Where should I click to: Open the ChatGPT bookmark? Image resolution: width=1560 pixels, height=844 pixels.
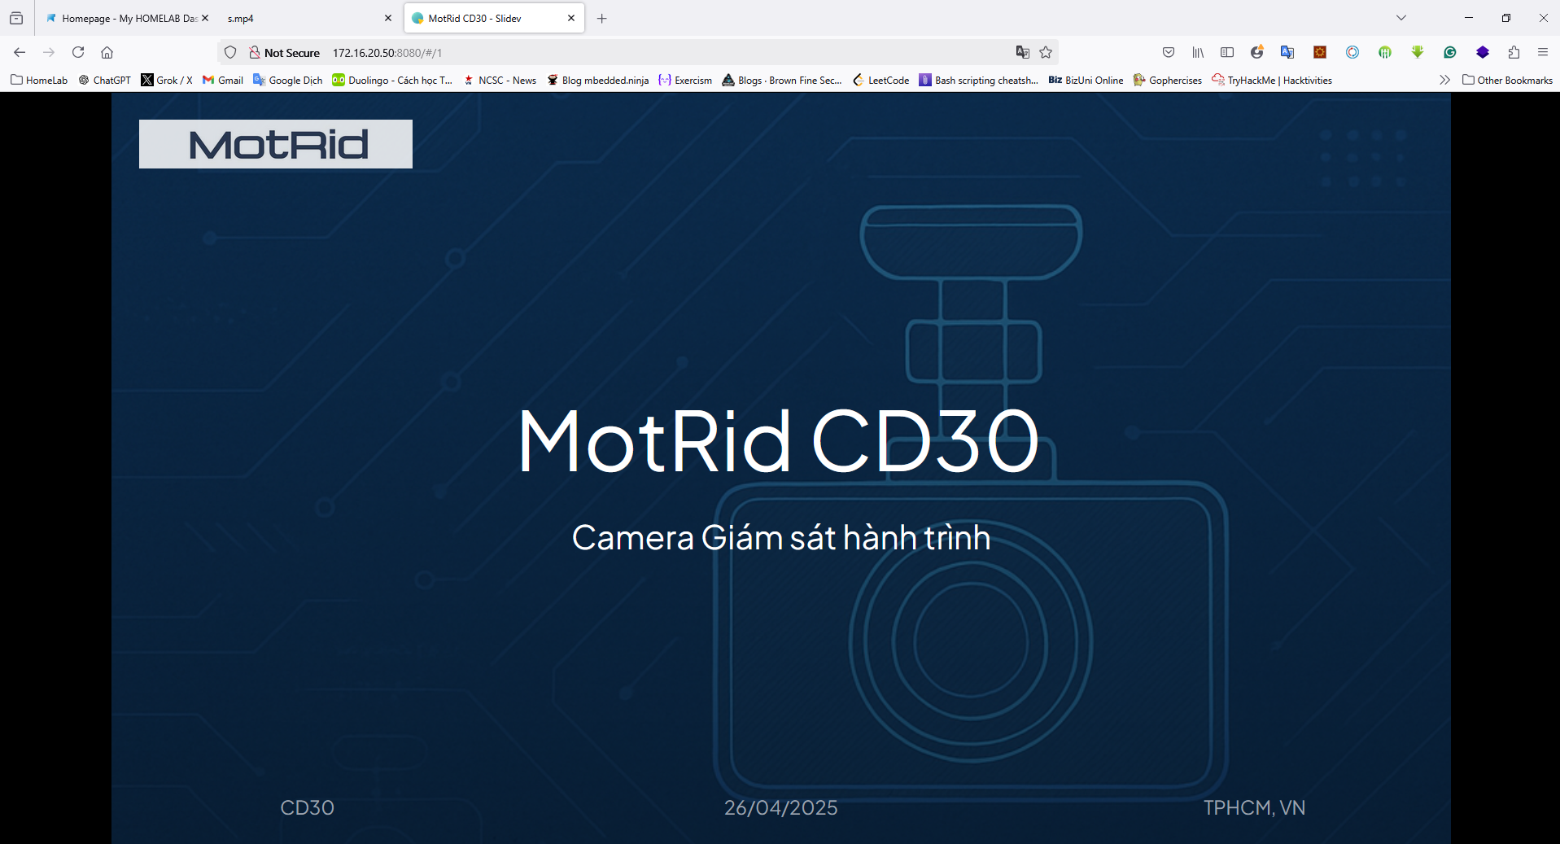(x=104, y=80)
